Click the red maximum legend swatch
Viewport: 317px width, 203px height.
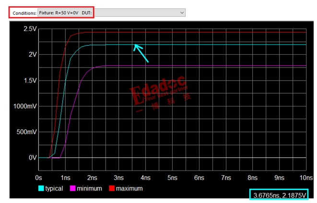click(111, 189)
